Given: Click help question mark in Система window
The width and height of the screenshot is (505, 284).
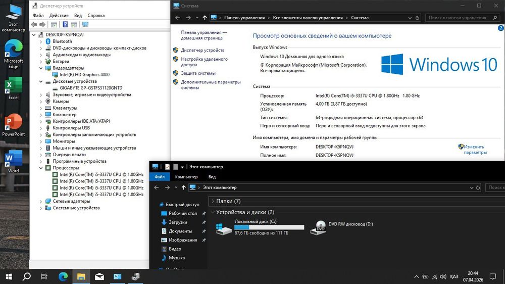Looking at the screenshot, I should pos(501,28).
